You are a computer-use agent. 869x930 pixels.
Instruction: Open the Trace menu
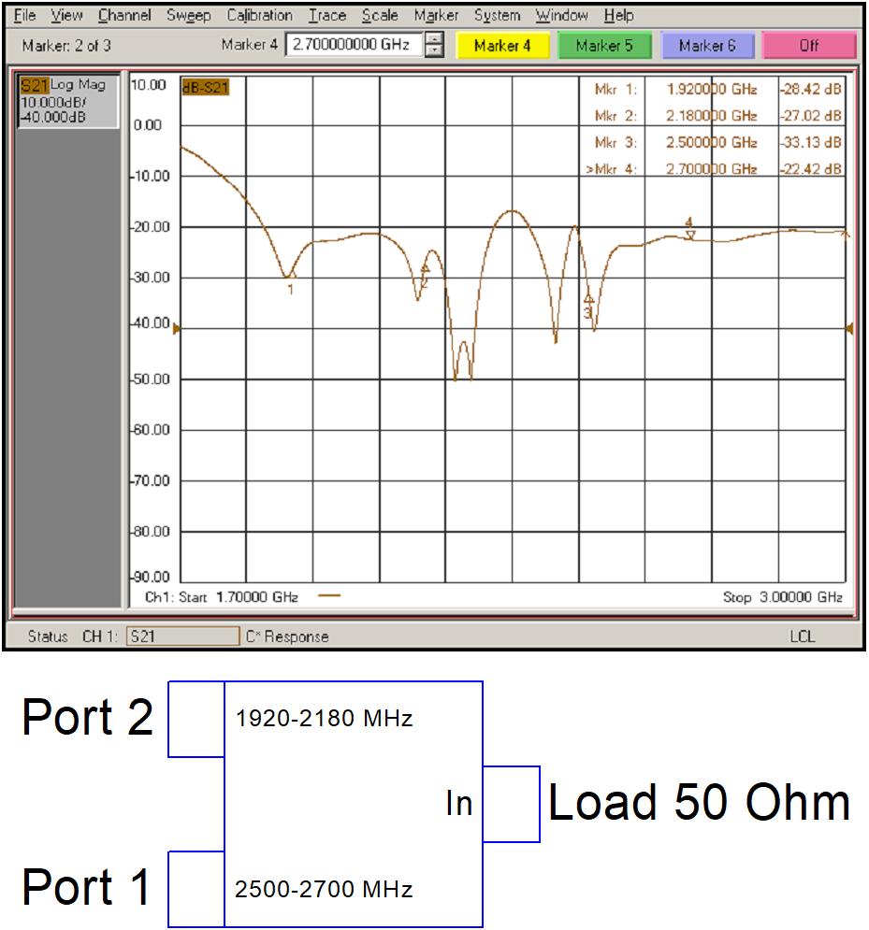tap(326, 15)
